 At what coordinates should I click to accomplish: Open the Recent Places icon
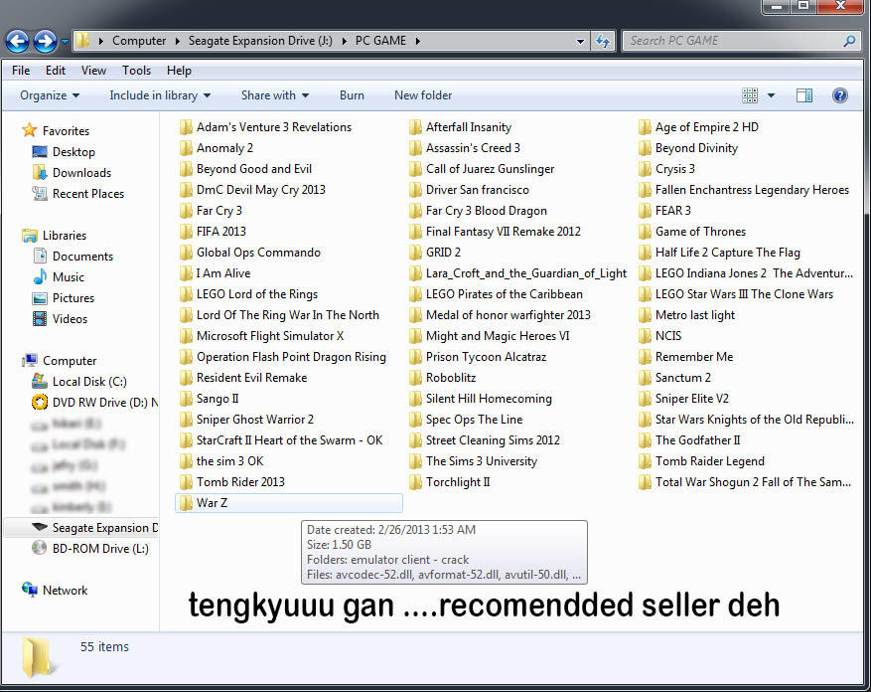(40, 194)
